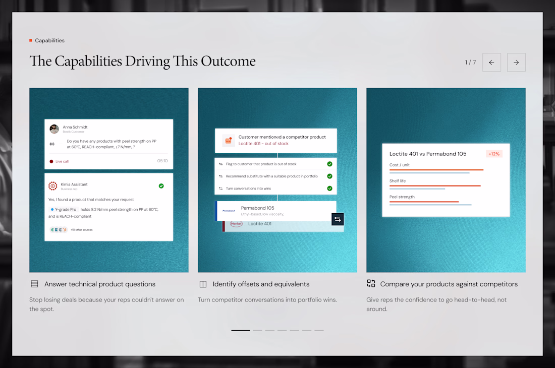Click the +12% badge on comparison card
The width and height of the screenshot is (555, 368).
click(494, 154)
